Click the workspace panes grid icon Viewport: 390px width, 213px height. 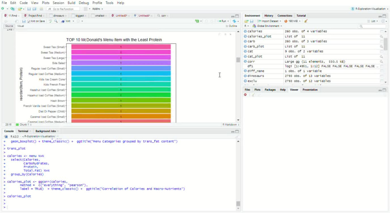click(85, 9)
